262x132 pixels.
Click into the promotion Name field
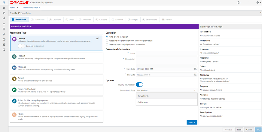(x=167, y=53)
